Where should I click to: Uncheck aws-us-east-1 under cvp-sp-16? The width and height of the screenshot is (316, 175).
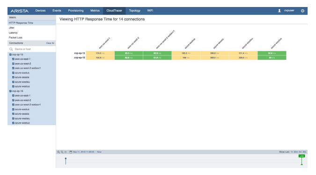(13, 96)
